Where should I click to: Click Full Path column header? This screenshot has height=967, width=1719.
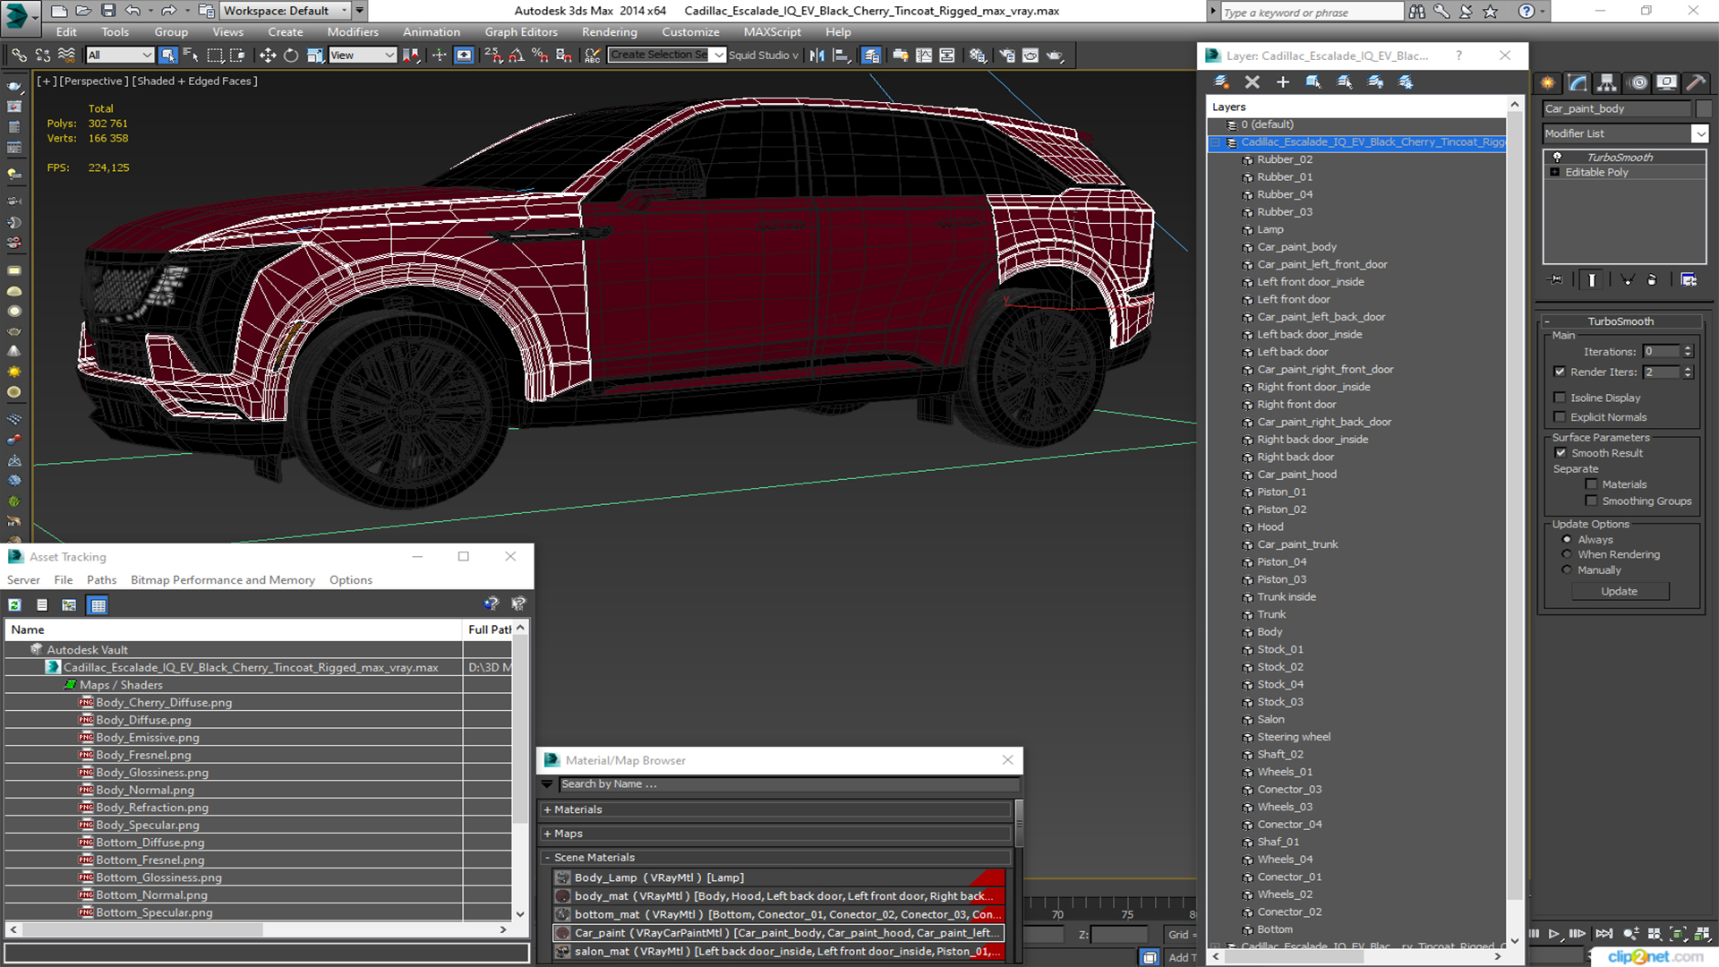pos(489,629)
